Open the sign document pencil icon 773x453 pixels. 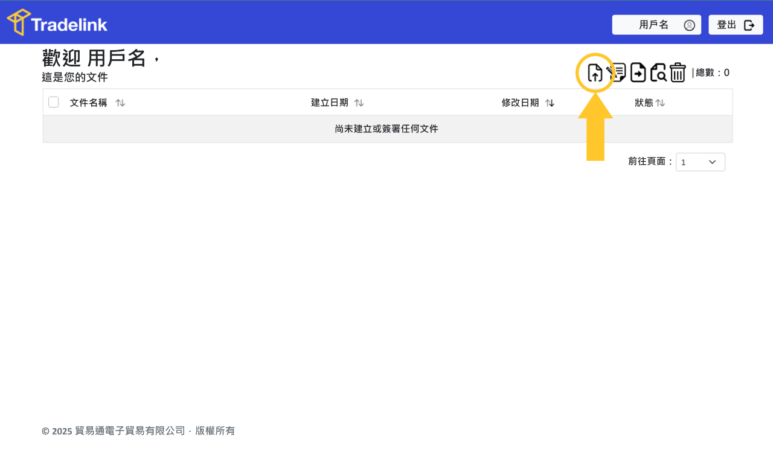click(617, 72)
